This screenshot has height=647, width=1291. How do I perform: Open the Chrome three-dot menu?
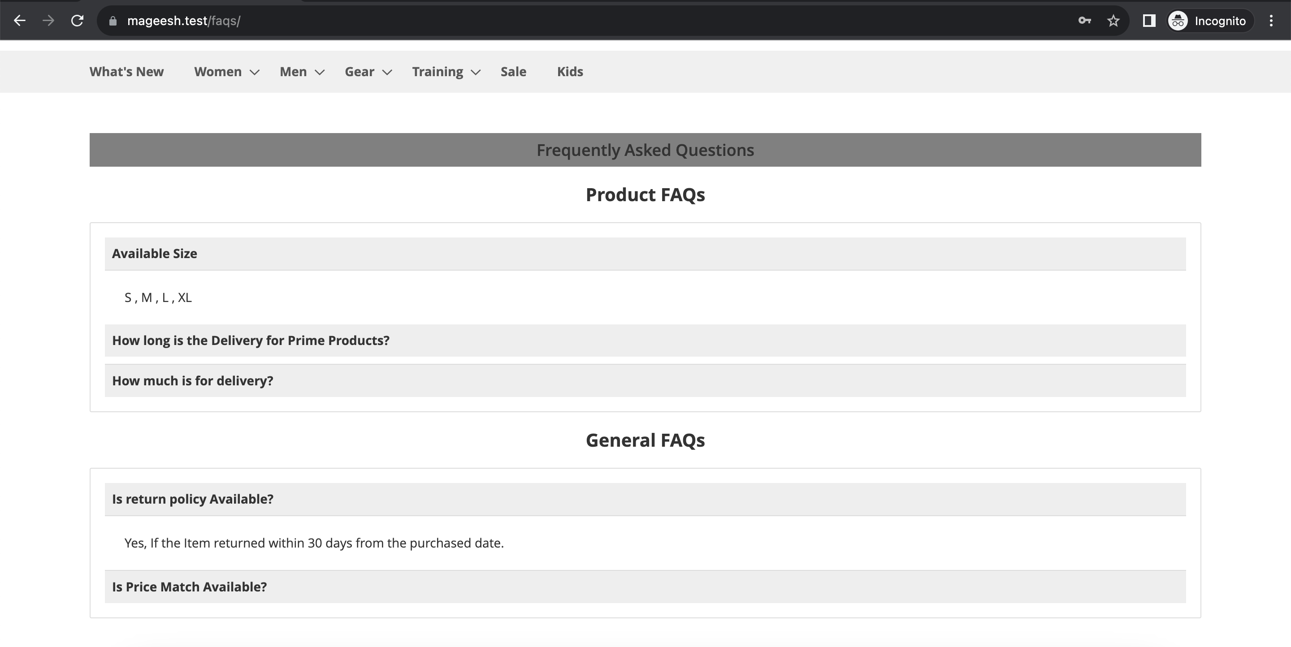[x=1271, y=21]
